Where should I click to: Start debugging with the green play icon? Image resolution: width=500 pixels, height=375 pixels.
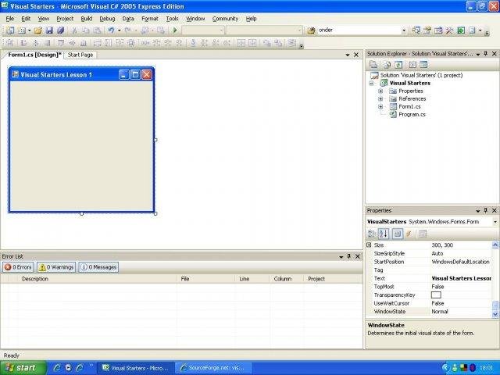coord(175,30)
